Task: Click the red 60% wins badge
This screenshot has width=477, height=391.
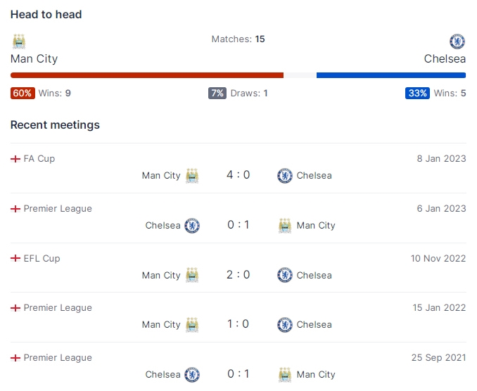Action: tap(23, 93)
